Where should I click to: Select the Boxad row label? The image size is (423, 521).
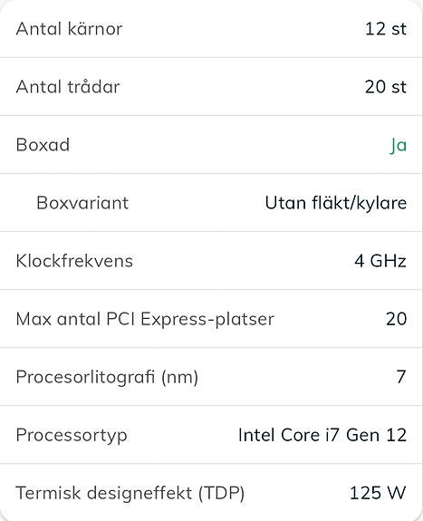point(43,145)
